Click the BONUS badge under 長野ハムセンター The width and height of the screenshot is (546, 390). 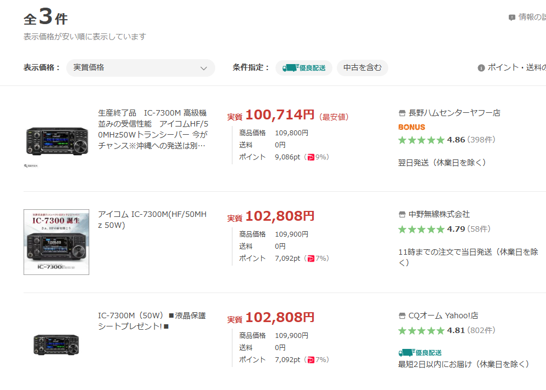(x=411, y=127)
